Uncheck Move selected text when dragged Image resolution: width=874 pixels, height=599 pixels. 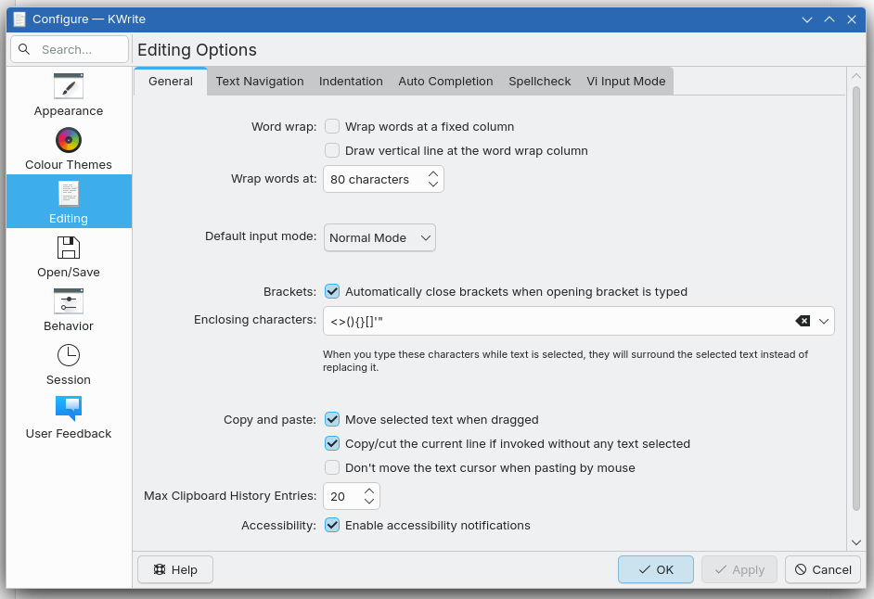332,419
